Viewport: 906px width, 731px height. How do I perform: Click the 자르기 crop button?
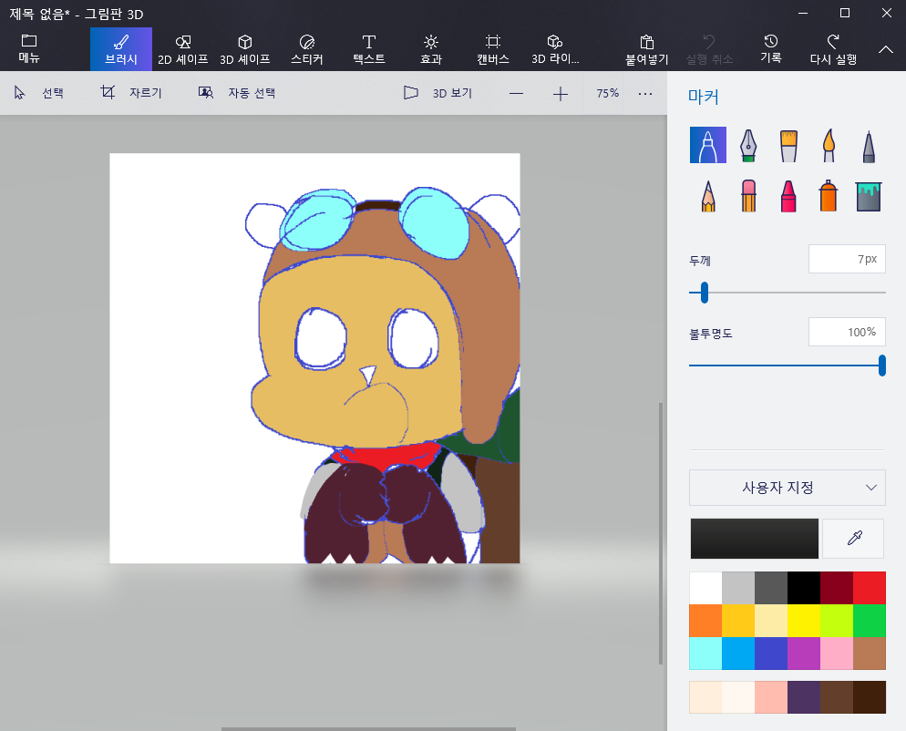coord(131,93)
